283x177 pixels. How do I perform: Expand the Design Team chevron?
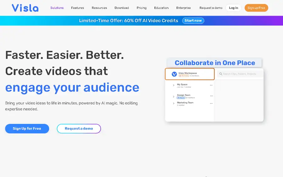tap(174, 97)
